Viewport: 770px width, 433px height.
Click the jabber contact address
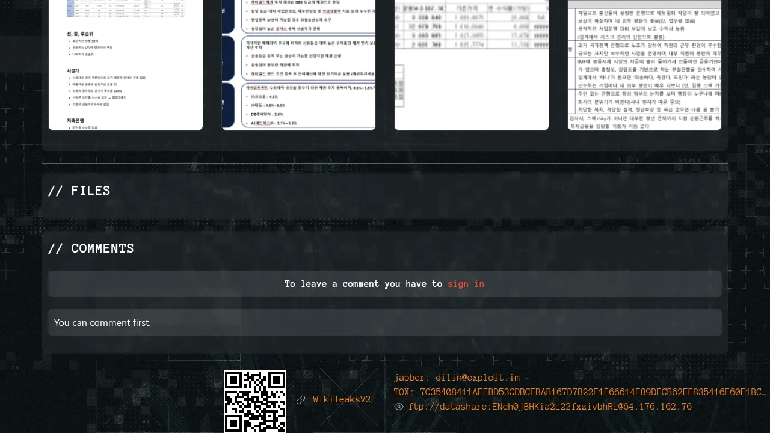coord(478,378)
